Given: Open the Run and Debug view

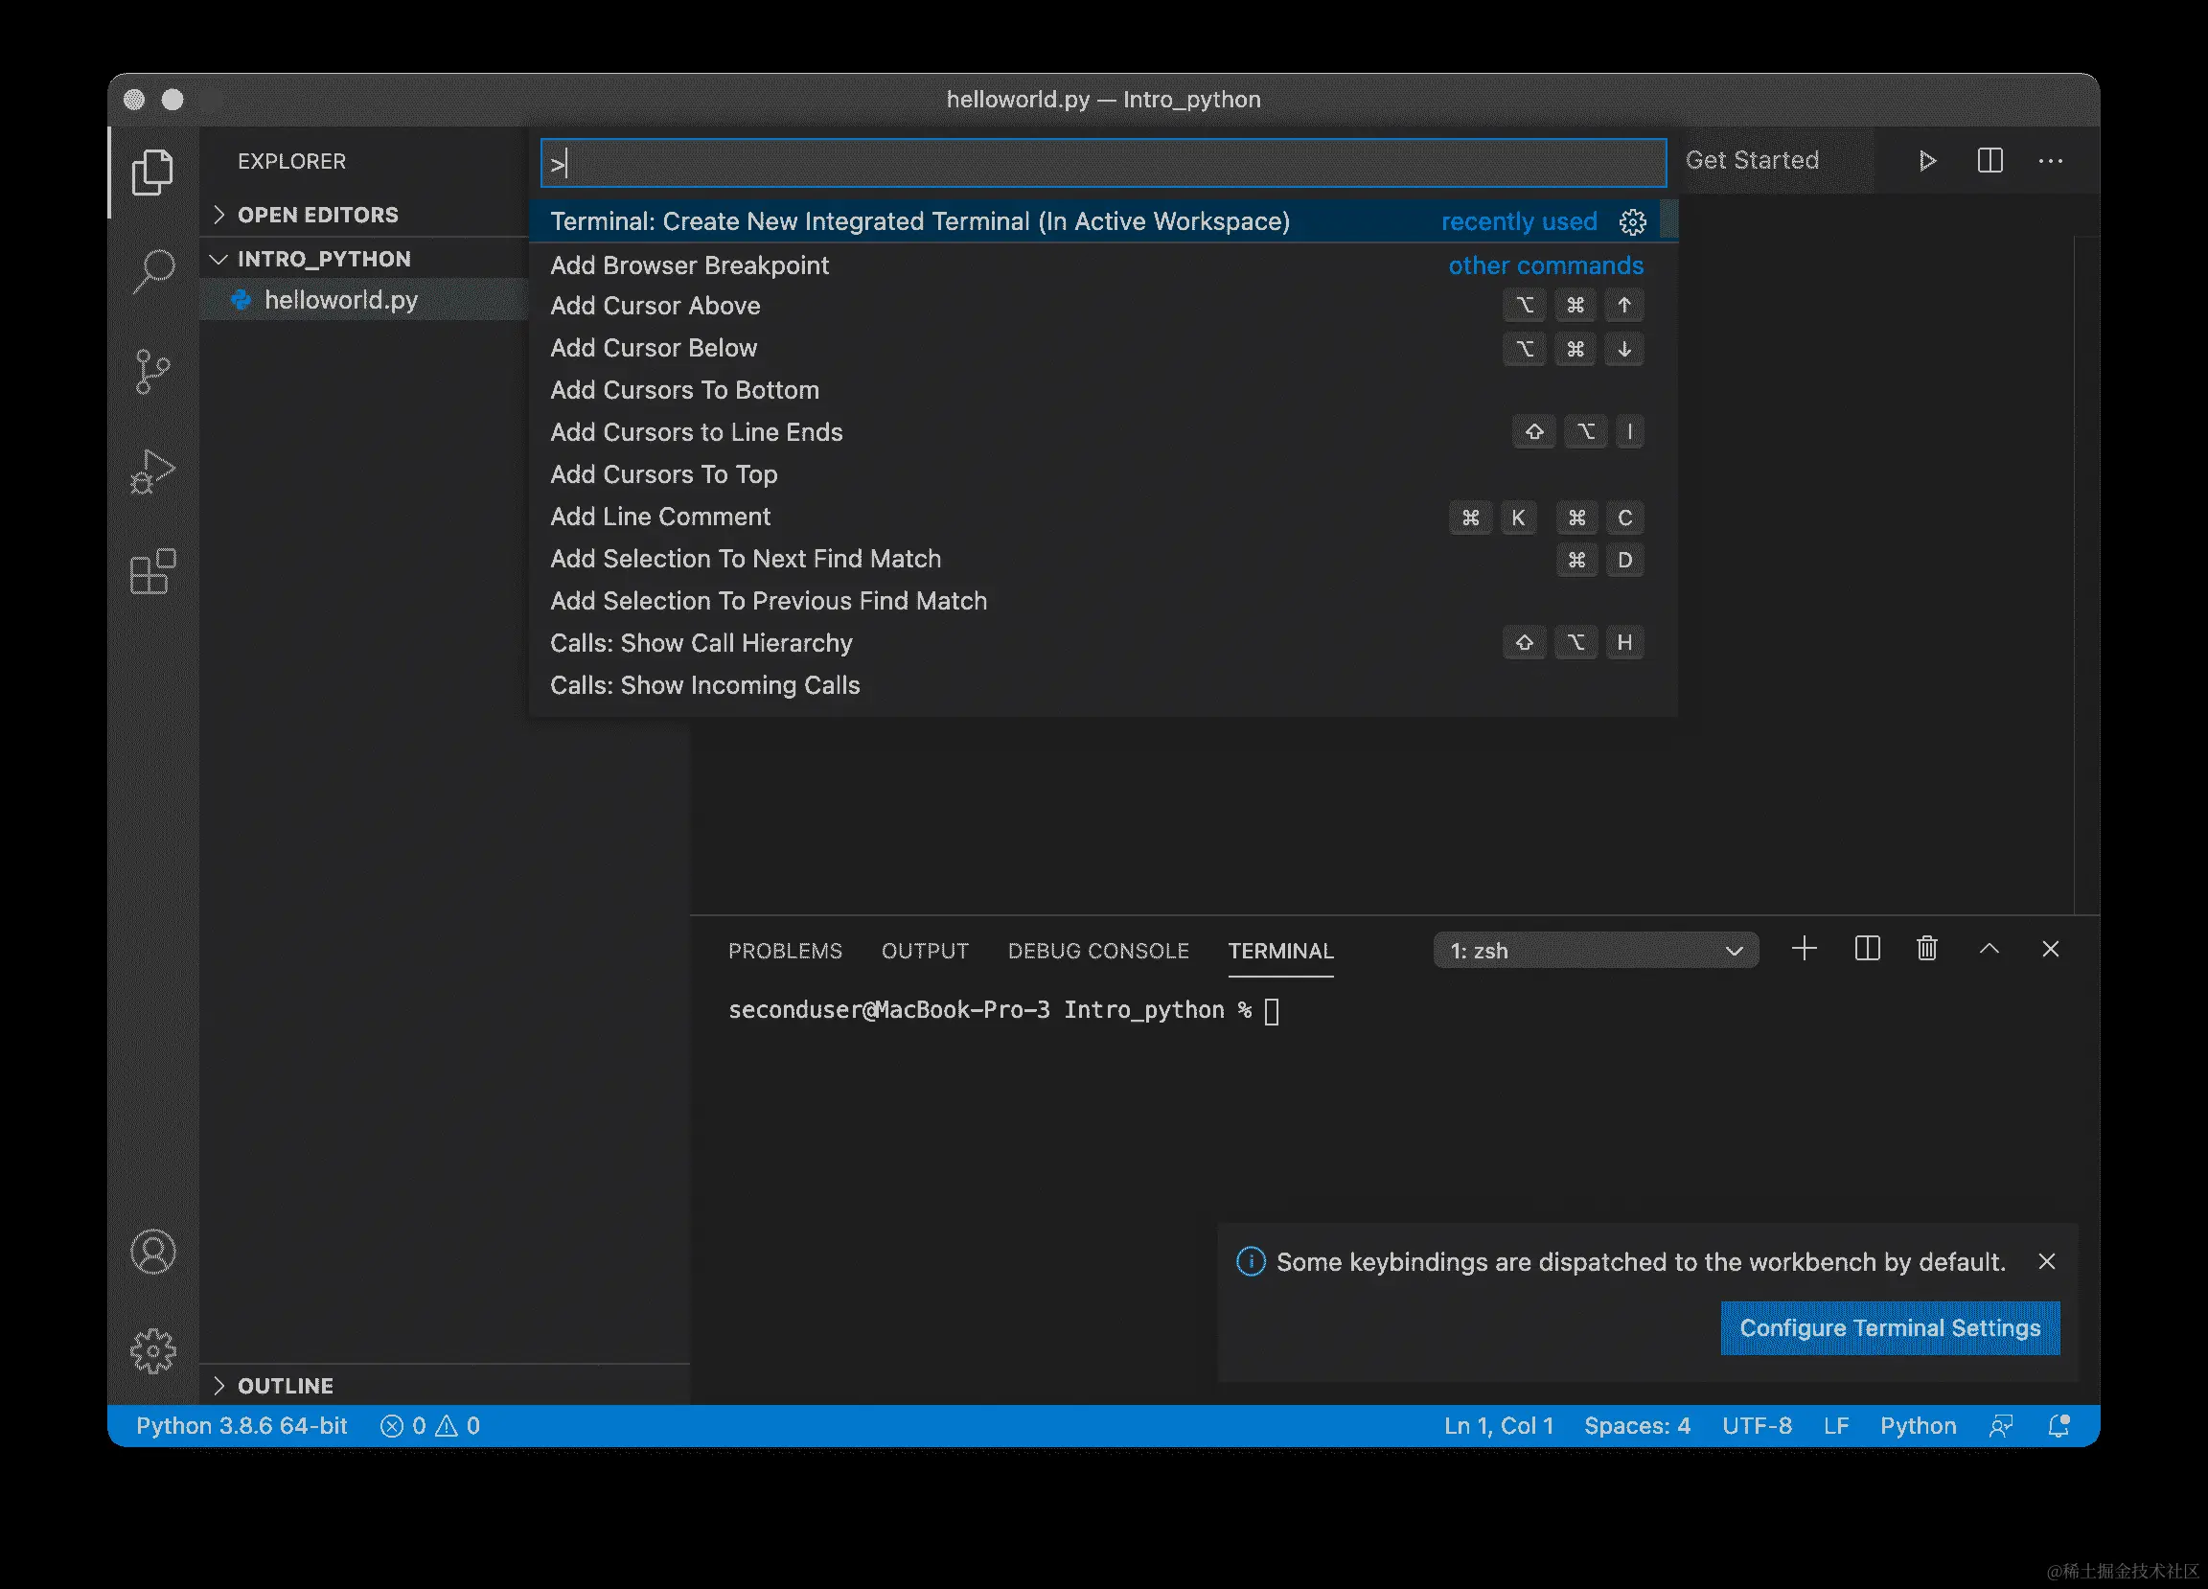Looking at the screenshot, I should point(152,472).
